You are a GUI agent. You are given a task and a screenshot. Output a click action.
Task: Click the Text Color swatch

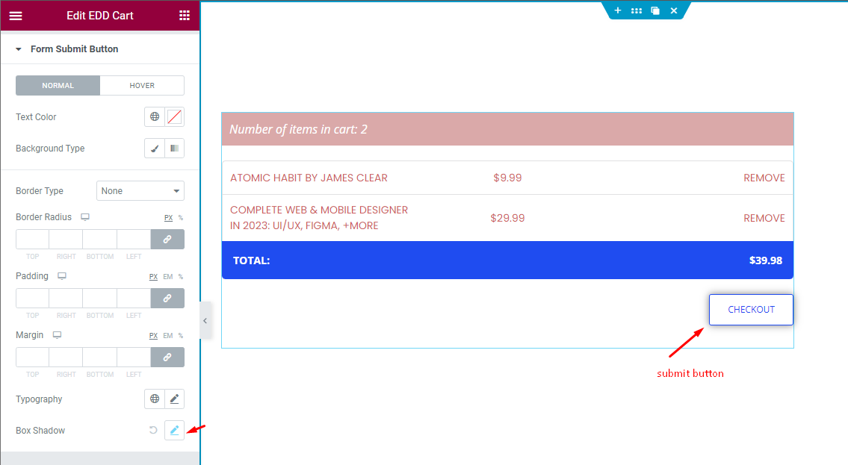click(x=174, y=116)
